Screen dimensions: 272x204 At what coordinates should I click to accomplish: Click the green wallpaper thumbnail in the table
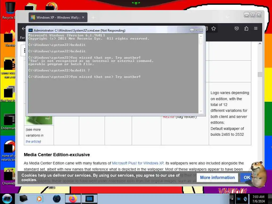pos(39,120)
